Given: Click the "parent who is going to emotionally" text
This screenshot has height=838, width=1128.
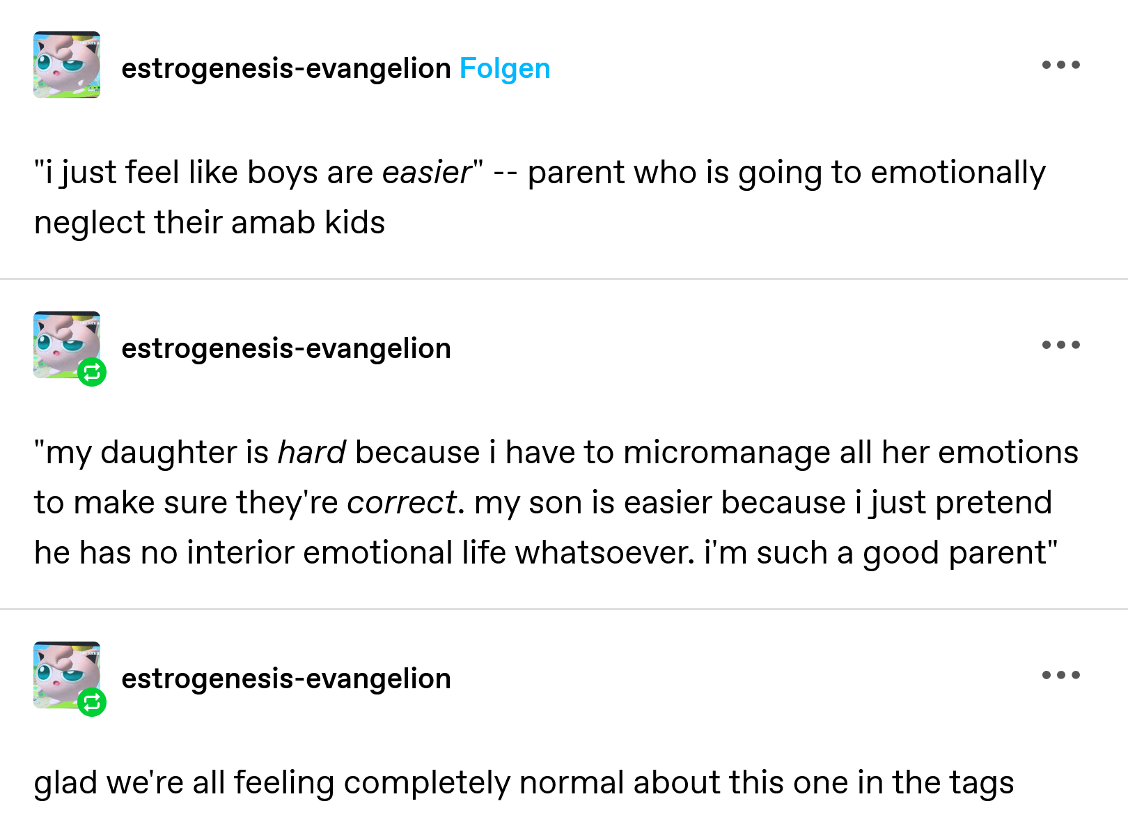Looking at the screenshot, I should (787, 173).
